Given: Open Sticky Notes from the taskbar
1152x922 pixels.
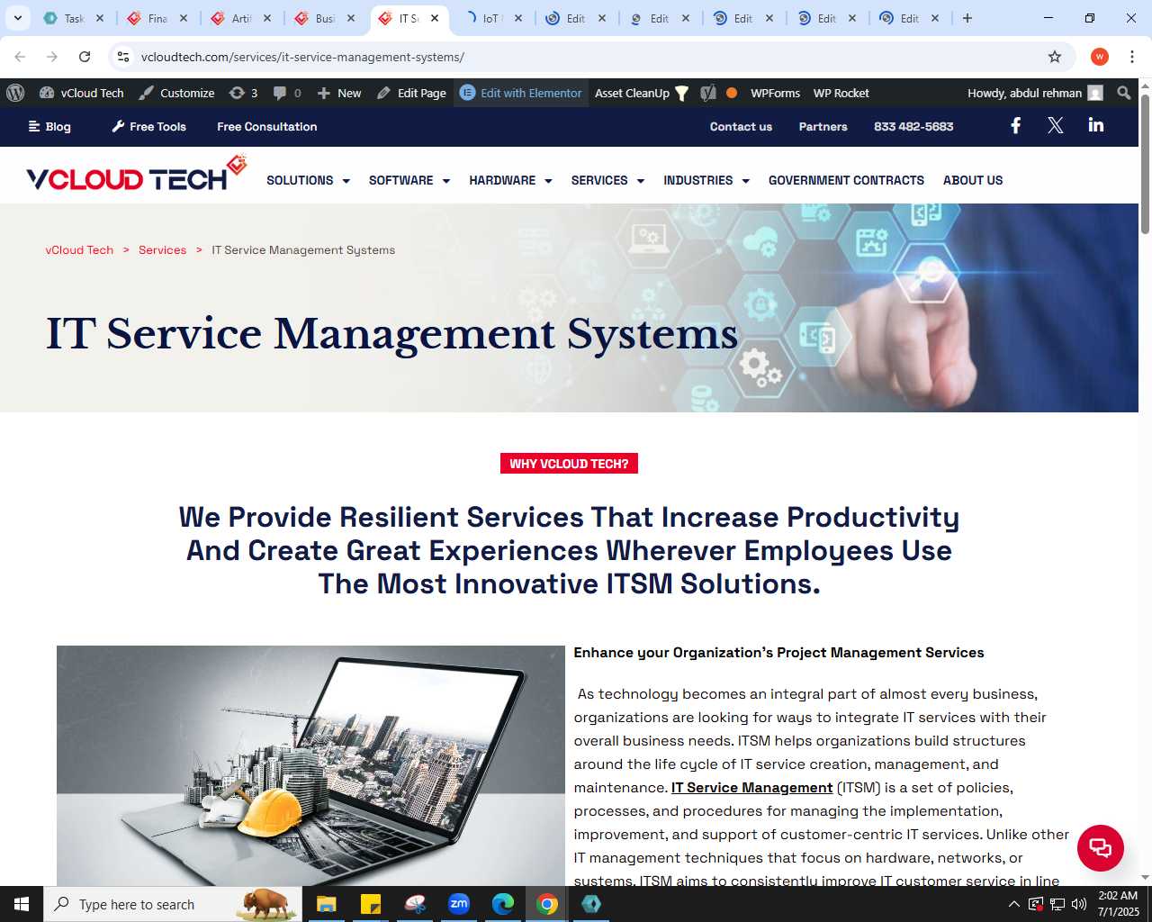Looking at the screenshot, I should 370,904.
